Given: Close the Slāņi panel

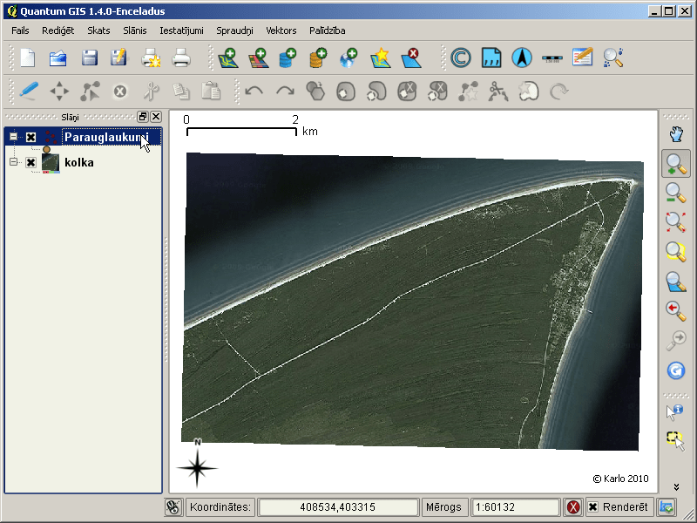Looking at the screenshot, I should click(156, 117).
